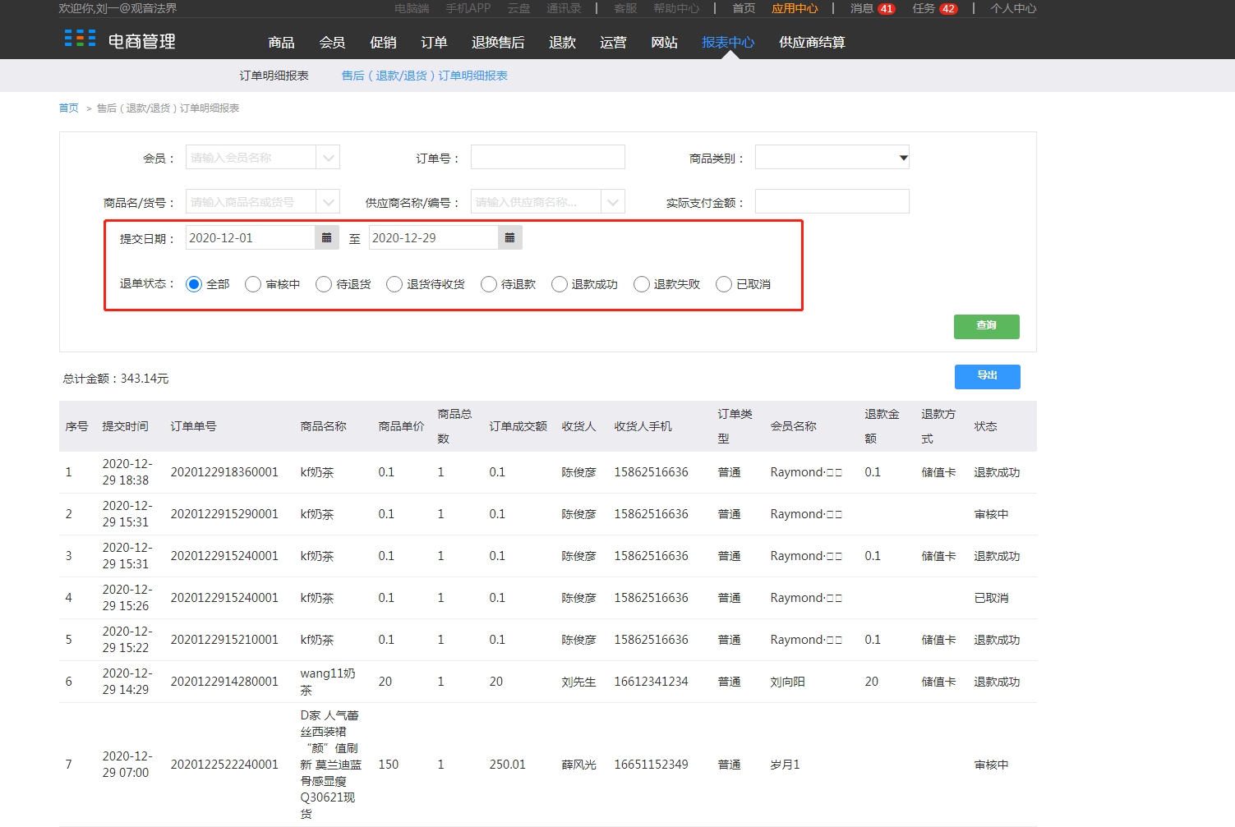Select the 待退货 status radio

click(x=324, y=284)
